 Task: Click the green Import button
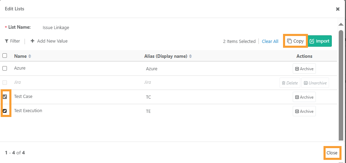[319, 41]
